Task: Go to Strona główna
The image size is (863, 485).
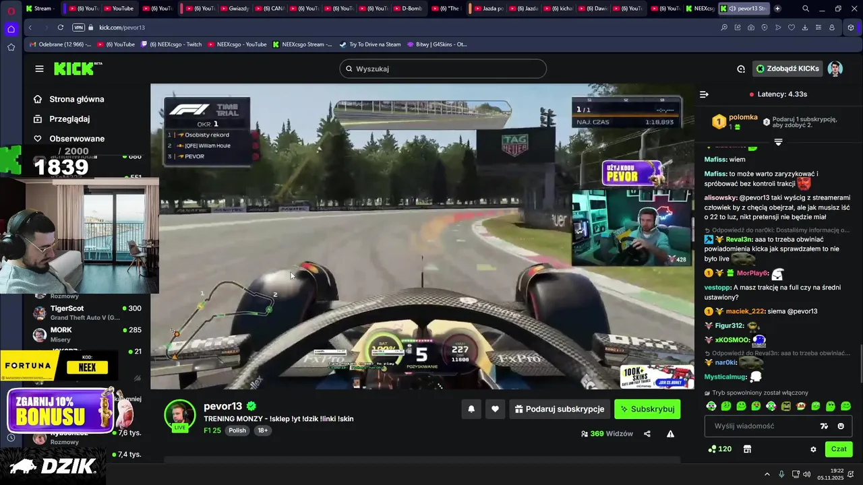Action: [x=69, y=99]
